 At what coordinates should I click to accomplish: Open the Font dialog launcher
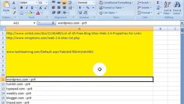[47, 17]
